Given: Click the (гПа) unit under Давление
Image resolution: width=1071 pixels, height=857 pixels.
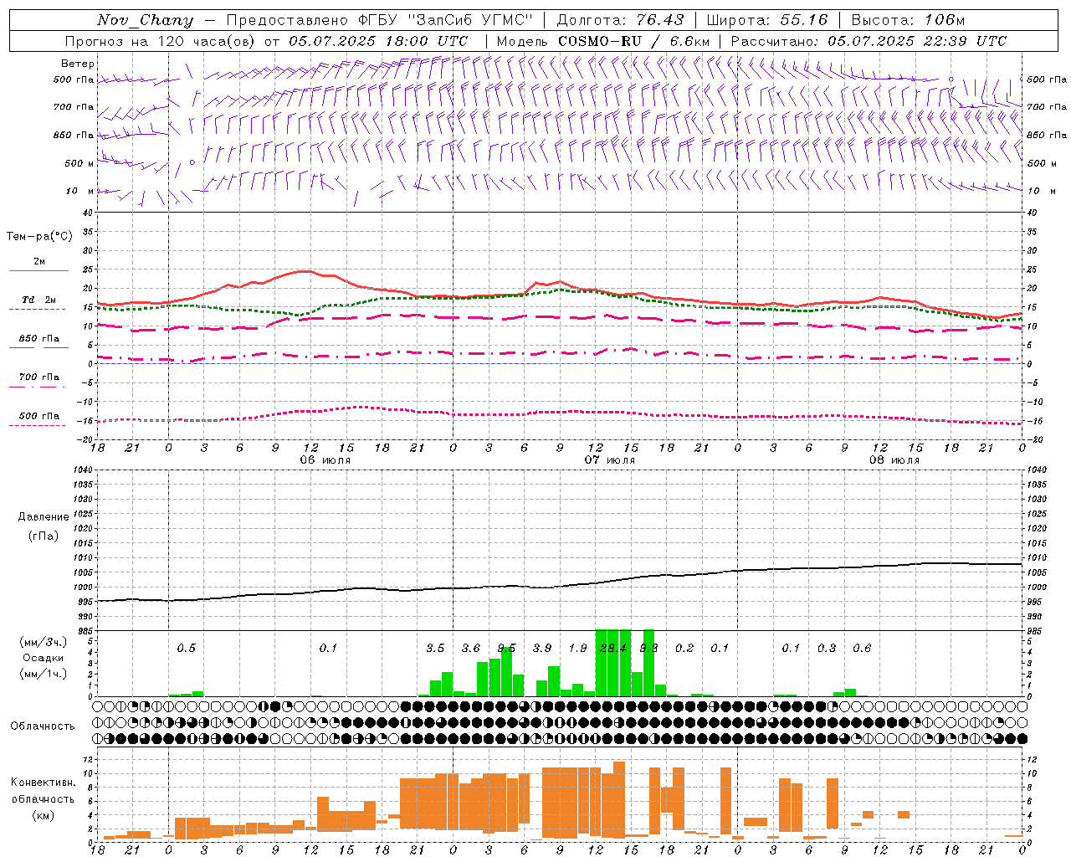Looking at the screenshot, I should click(x=44, y=536).
